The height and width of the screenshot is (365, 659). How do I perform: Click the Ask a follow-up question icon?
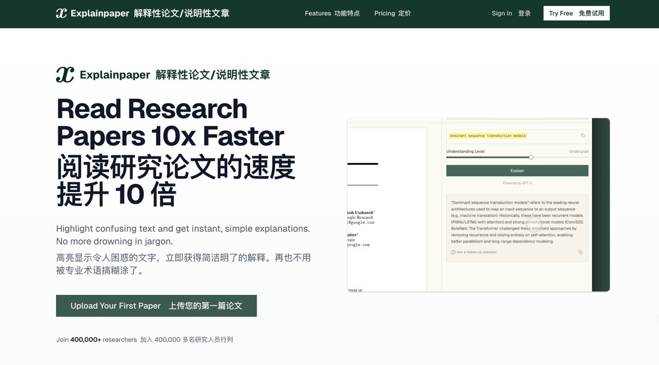click(x=453, y=252)
